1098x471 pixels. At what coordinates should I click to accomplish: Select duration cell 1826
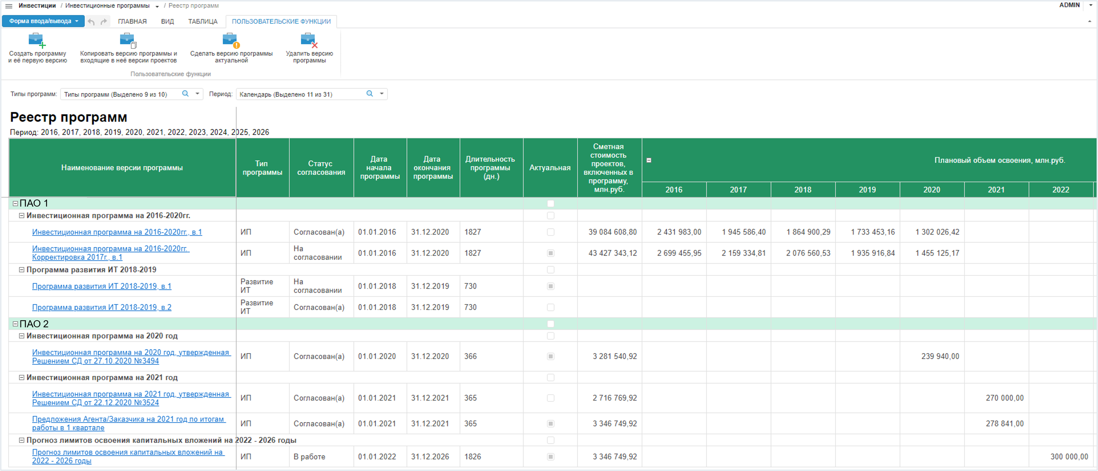[491, 457]
